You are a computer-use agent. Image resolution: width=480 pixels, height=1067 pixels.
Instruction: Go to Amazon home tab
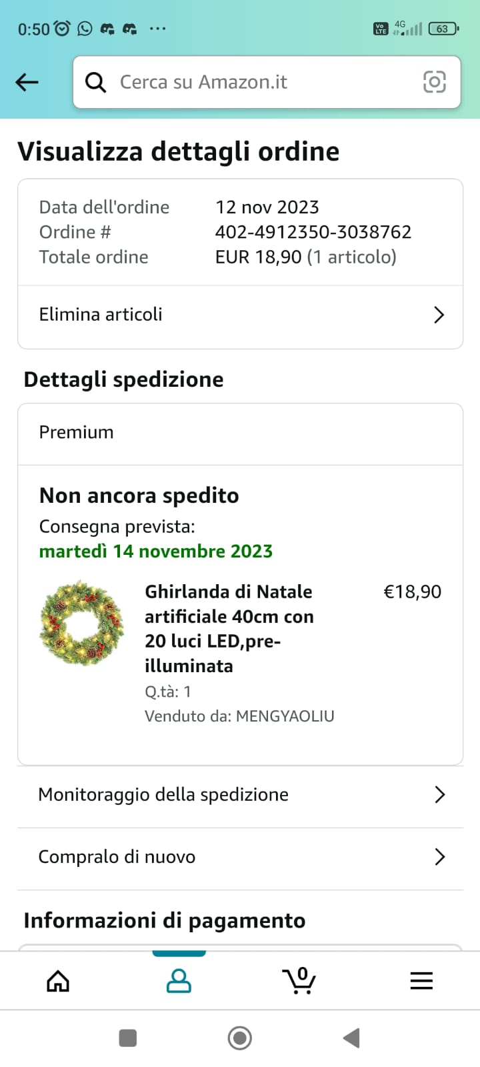pos(58,981)
